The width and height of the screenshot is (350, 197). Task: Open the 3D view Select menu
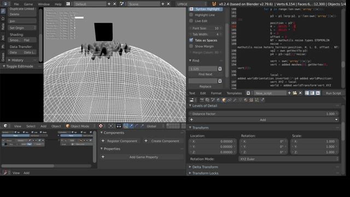pos(31,126)
